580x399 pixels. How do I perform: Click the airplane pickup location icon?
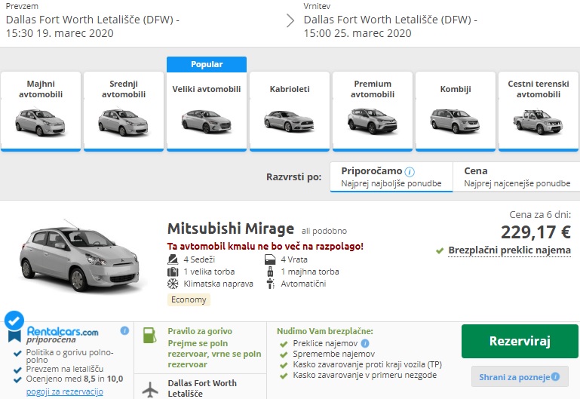point(151,388)
